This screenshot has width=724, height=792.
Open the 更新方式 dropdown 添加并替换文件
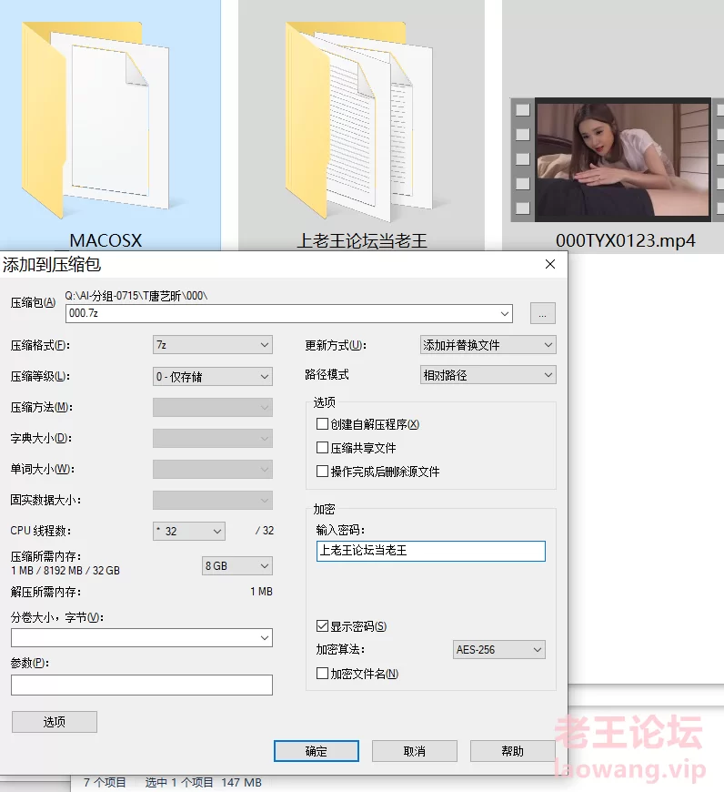[488, 345]
